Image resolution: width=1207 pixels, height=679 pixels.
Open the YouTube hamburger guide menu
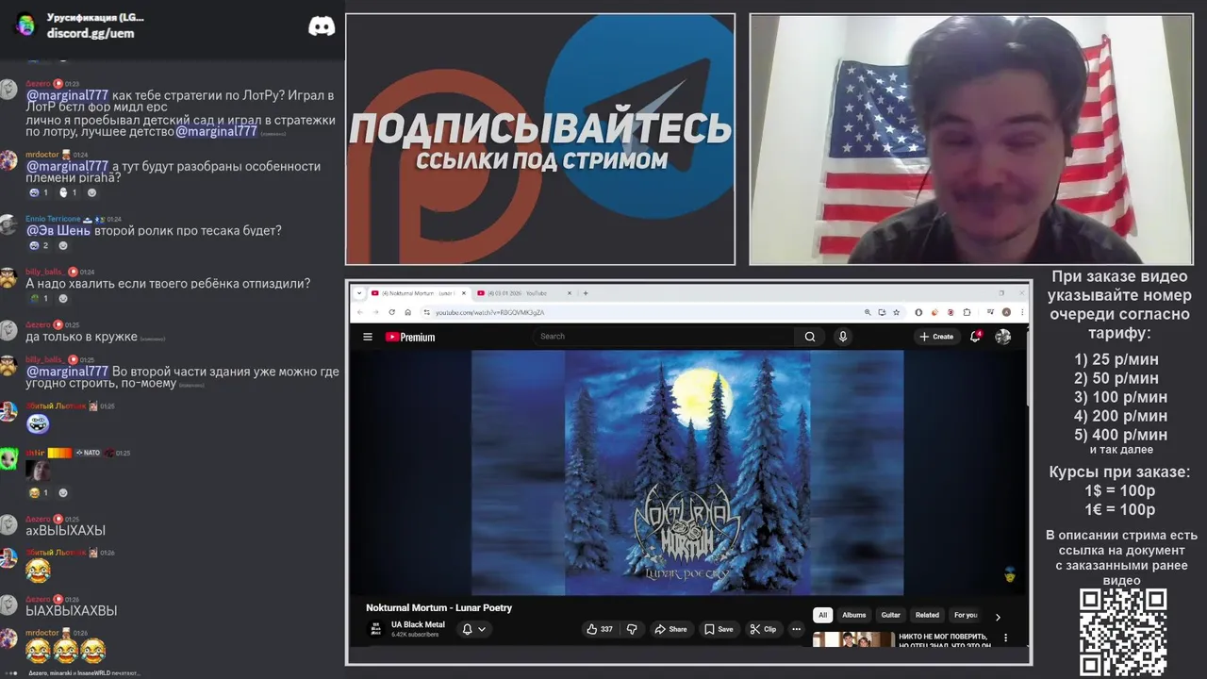pos(368,337)
